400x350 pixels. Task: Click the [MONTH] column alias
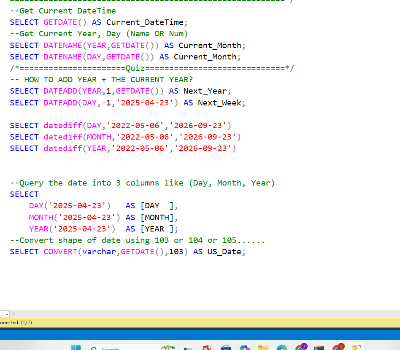point(157,218)
